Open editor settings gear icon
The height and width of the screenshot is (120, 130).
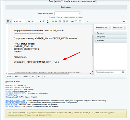(124, 22)
